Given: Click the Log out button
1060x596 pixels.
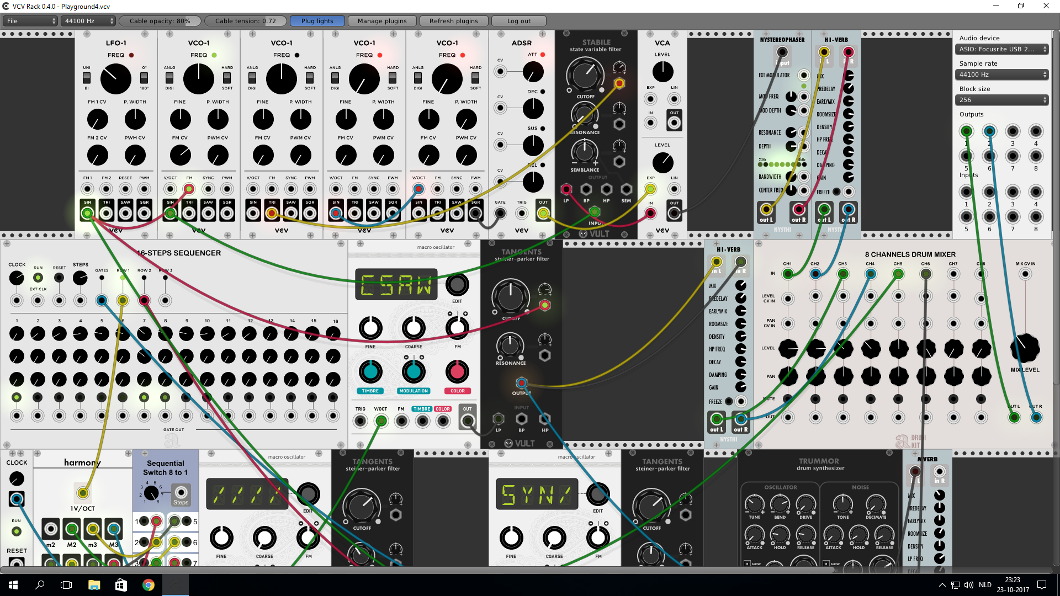Looking at the screenshot, I should (x=519, y=21).
